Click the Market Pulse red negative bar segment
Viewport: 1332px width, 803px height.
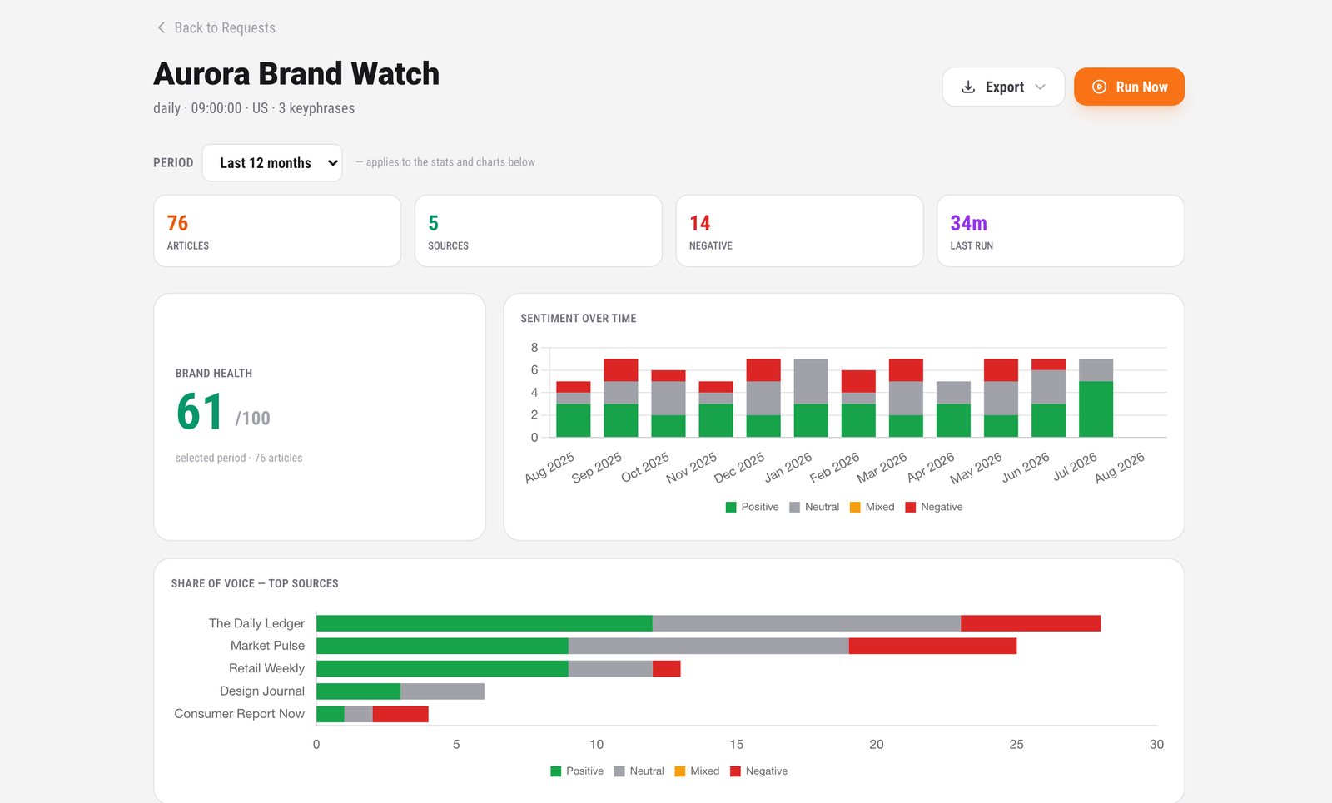pos(932,646)
